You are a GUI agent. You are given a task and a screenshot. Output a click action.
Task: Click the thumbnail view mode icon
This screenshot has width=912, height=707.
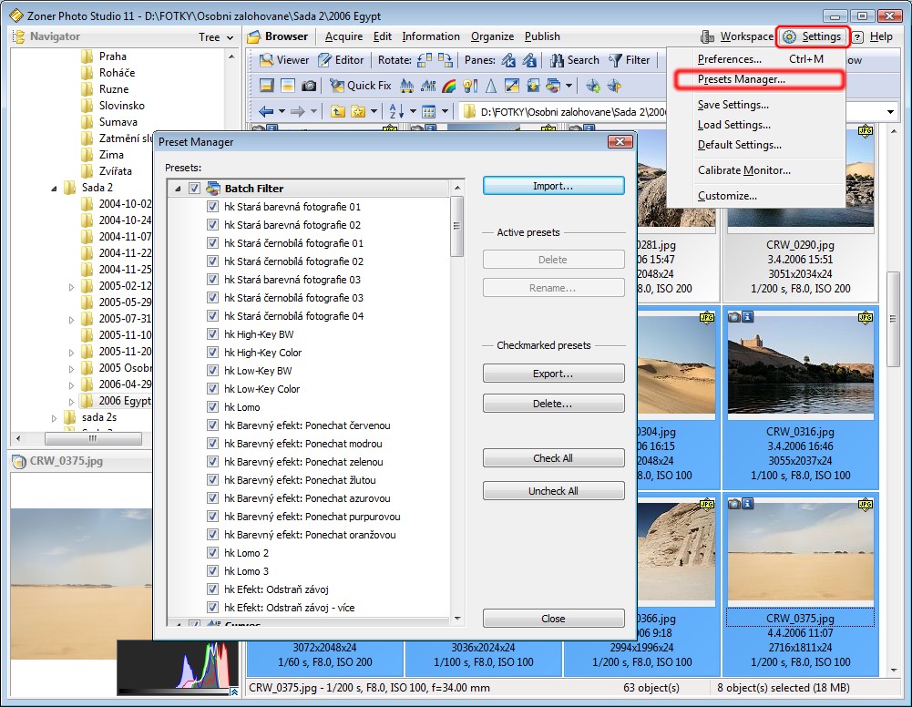click(428, 111)
